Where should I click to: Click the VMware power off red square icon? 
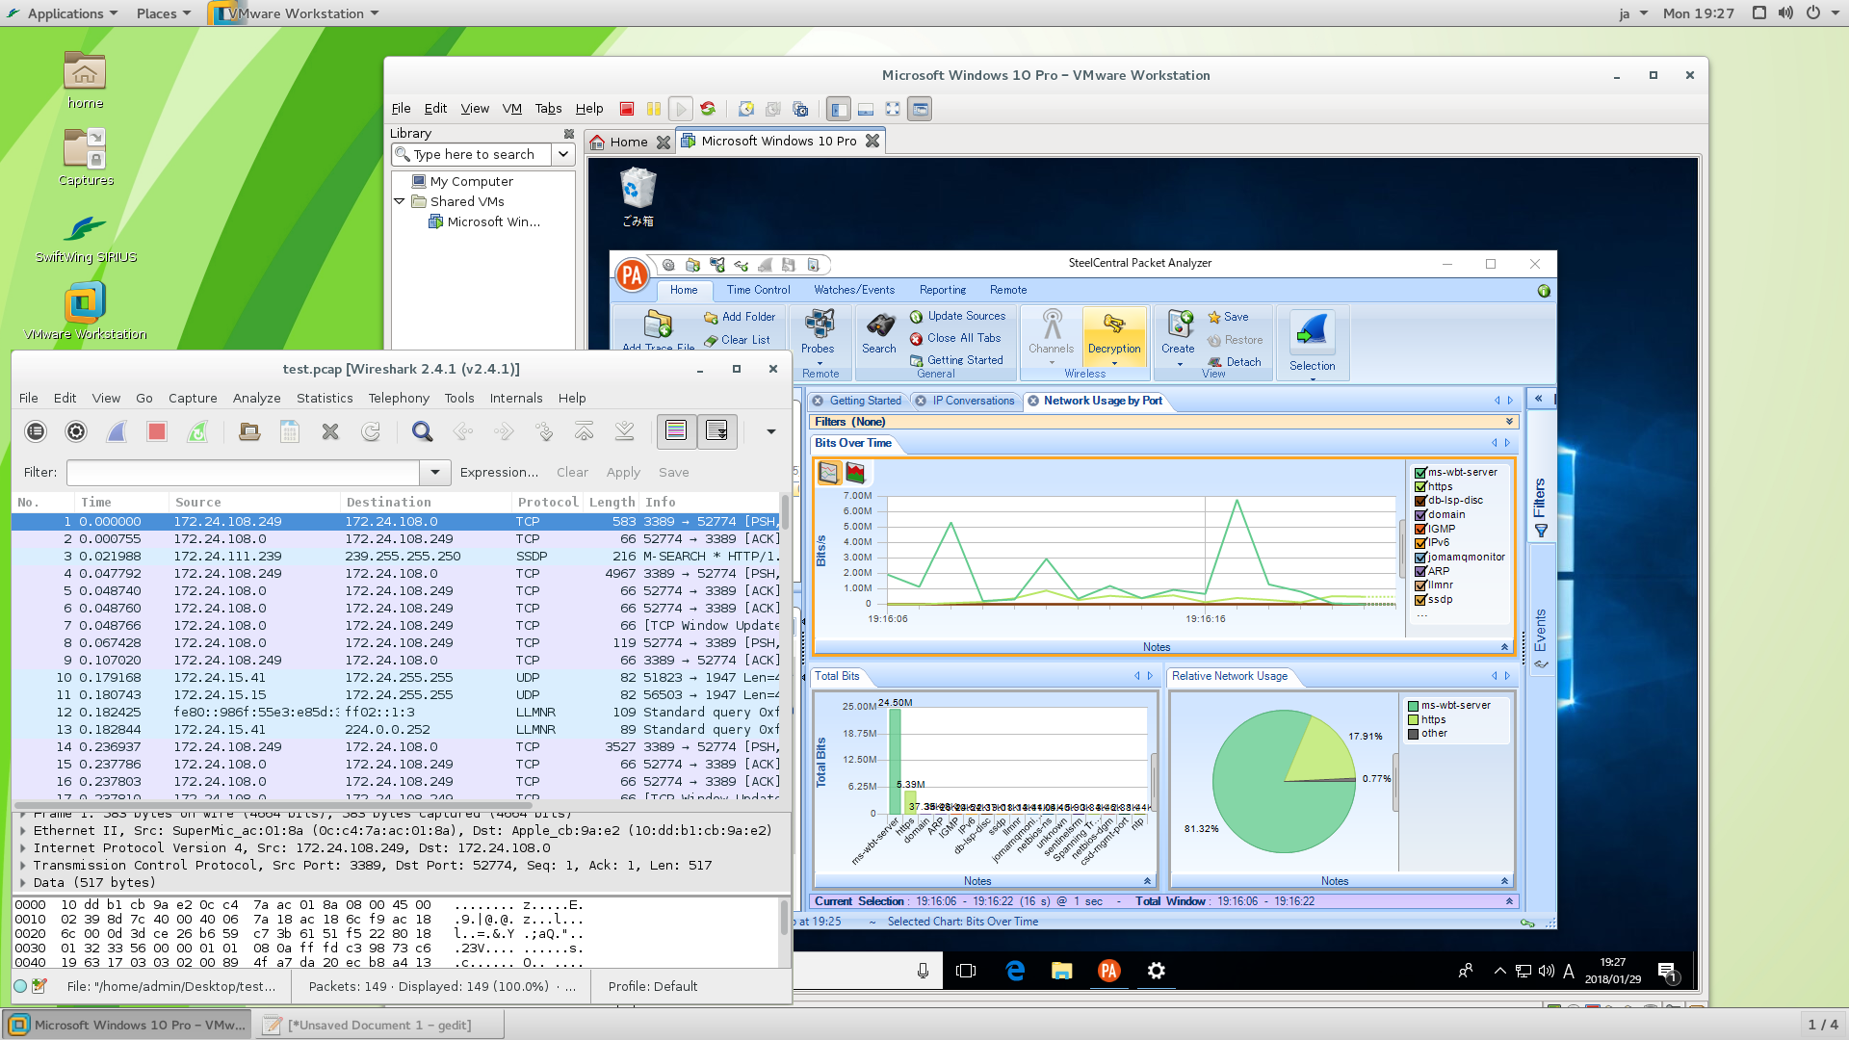[627, 109]
